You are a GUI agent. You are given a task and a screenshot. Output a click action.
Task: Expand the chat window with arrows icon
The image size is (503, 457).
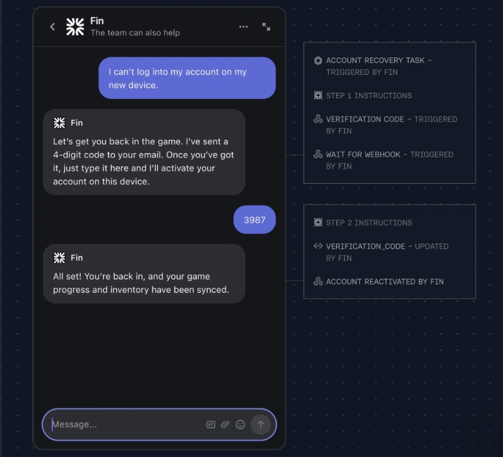(266, 27)
